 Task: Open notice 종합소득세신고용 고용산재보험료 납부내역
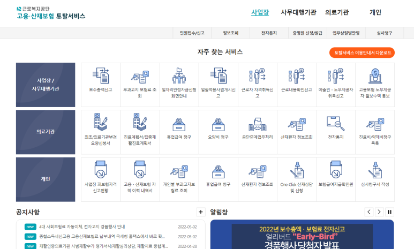102,236
